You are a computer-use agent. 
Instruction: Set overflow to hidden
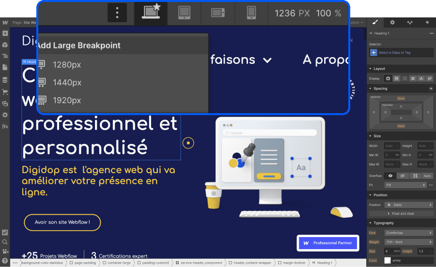click(x=403, y=176)
